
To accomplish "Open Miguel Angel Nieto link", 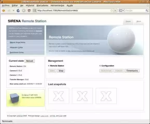I will (x=17, y=42).
